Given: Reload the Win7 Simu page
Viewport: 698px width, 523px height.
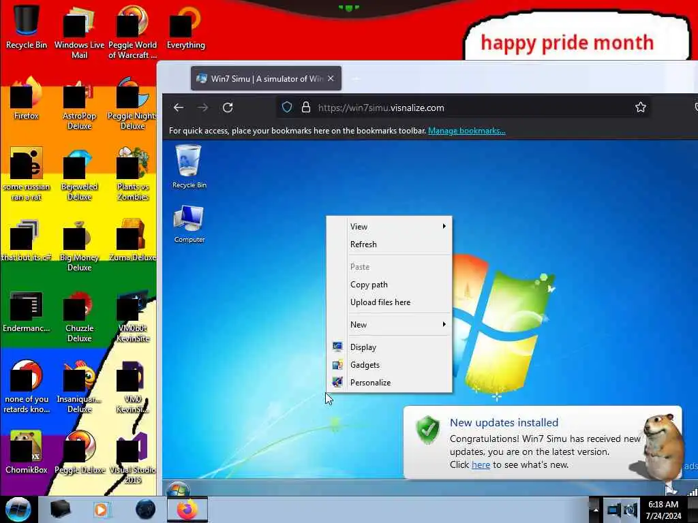Looking at the screenshot, I should click(x=228, y=108).
